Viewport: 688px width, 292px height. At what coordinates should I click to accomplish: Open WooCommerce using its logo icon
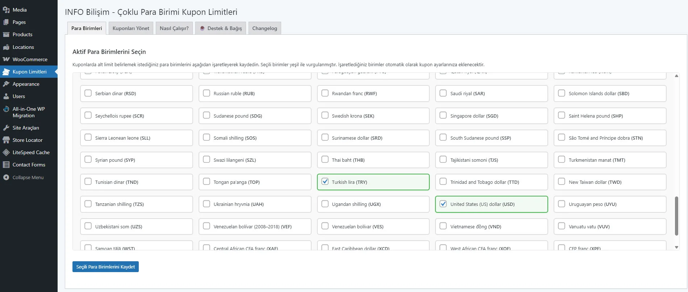coord(6,59)
